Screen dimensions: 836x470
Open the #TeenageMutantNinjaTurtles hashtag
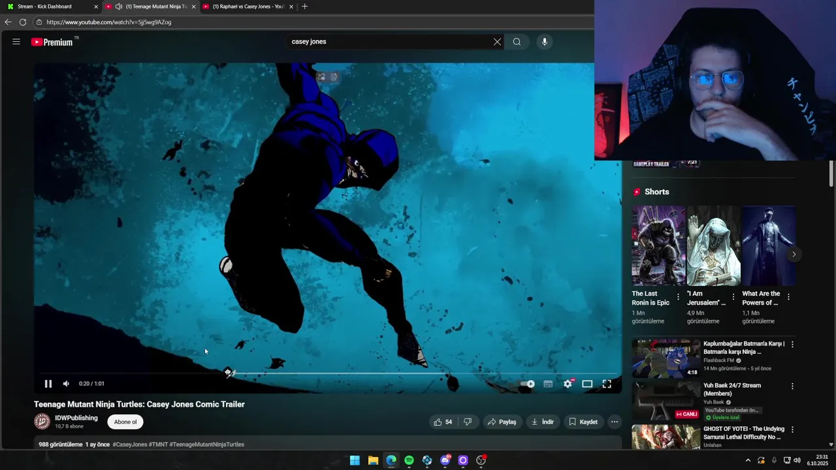(x=206, y=445)
